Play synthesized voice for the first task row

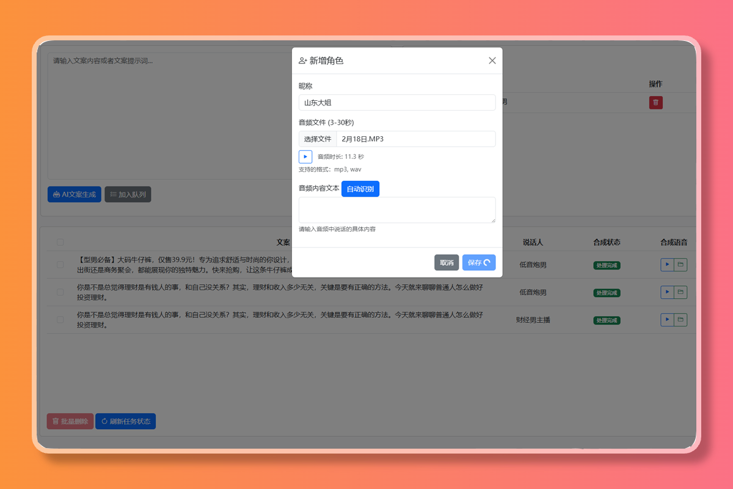pyautogui.click(x=667, y=265)
